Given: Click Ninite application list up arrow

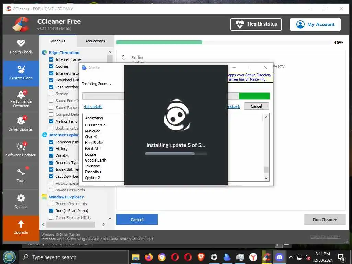Looking at the screenshot, I should 266,117.
